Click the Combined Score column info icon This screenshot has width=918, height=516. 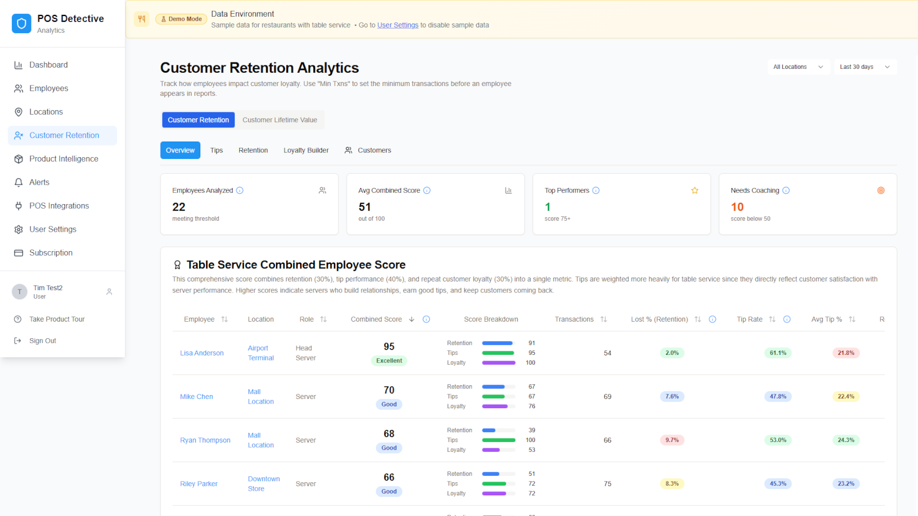(426, 319)
